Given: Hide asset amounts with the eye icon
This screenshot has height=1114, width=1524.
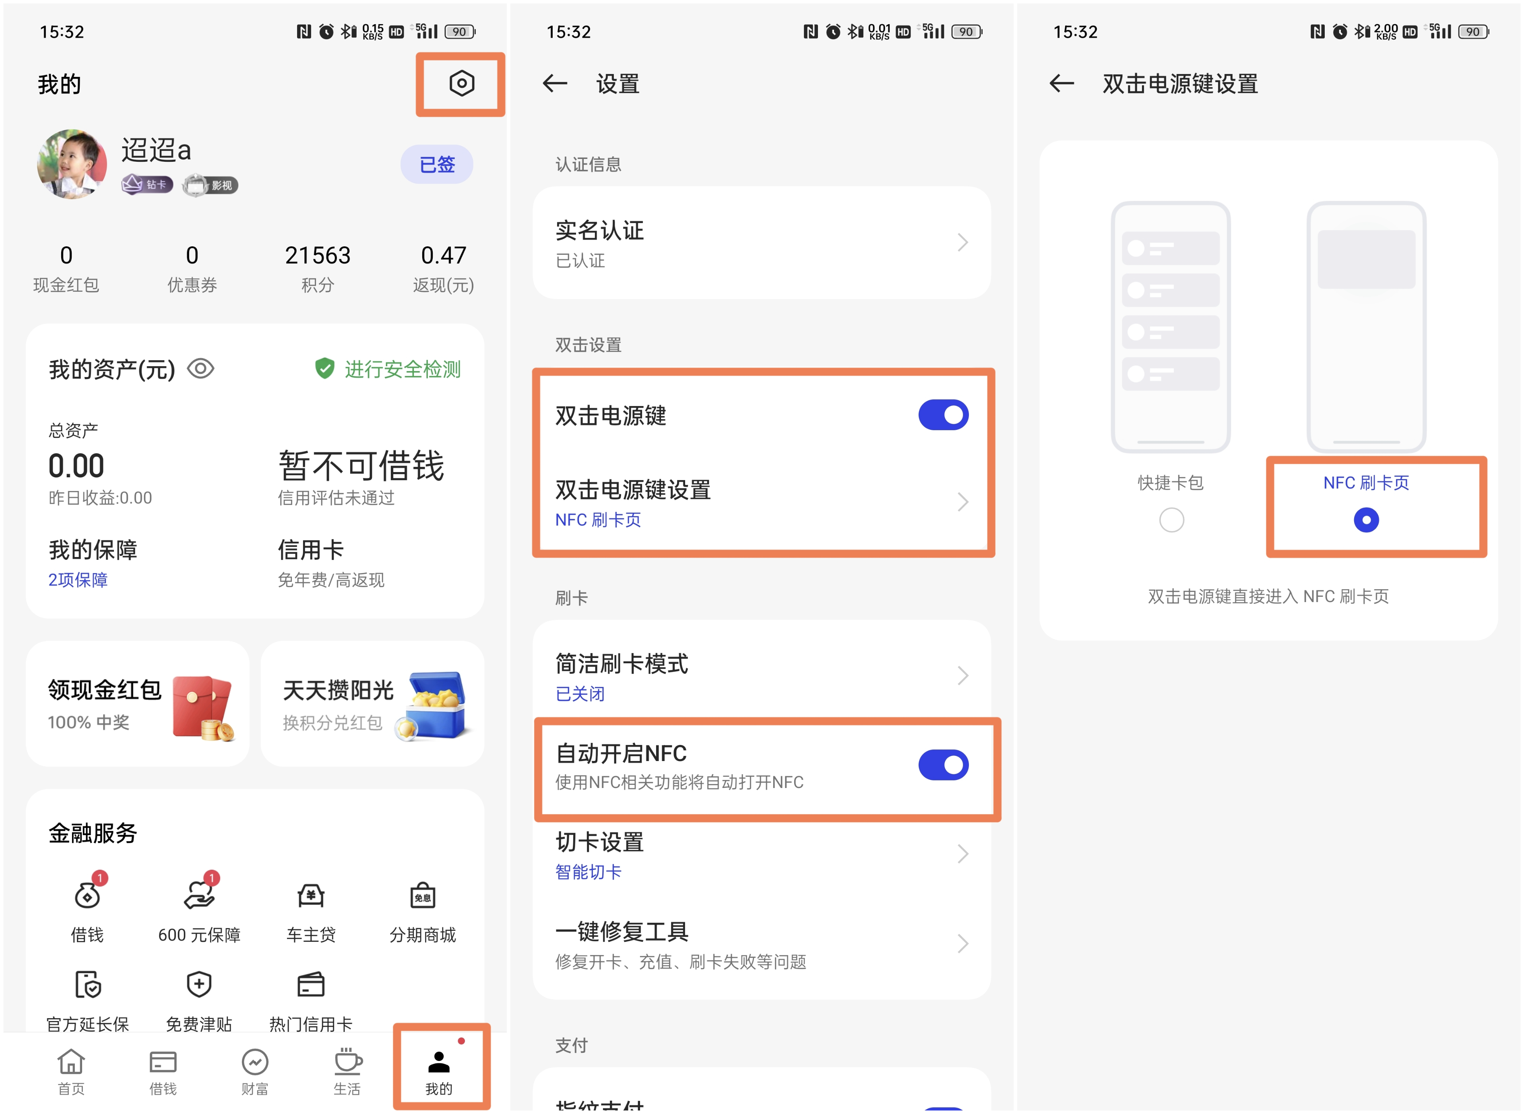Looking at the screenshot, I should click(x=200, y=369).
